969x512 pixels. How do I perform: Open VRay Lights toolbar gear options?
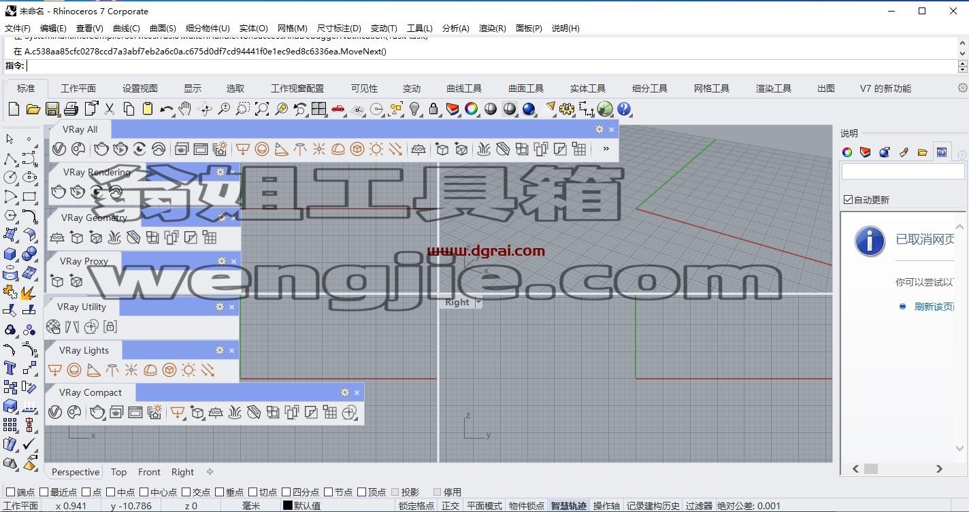pos(220,350)
